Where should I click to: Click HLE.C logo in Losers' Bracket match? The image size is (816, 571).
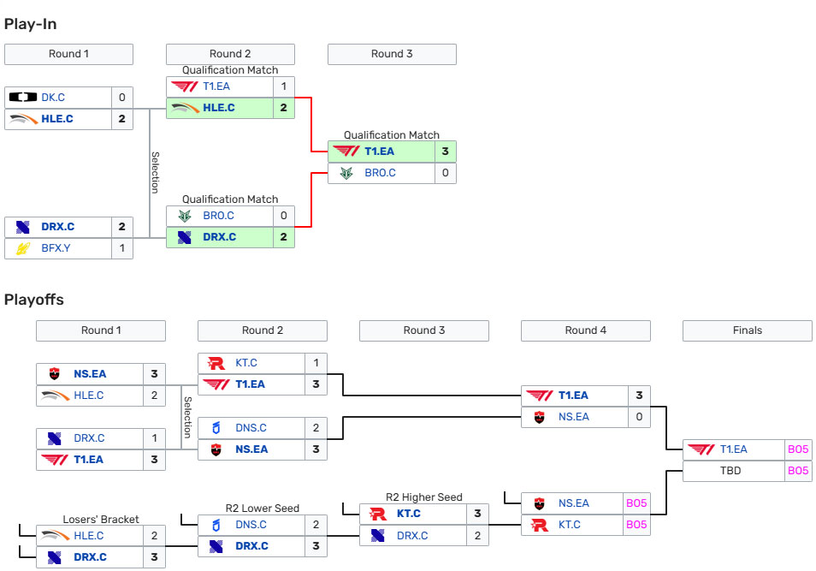(x=55, y=536)
